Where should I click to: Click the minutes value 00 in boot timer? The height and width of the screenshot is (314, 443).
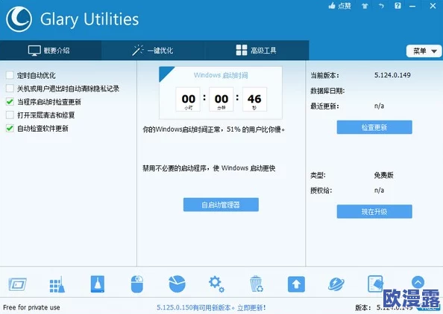click(x=221, y=99)
